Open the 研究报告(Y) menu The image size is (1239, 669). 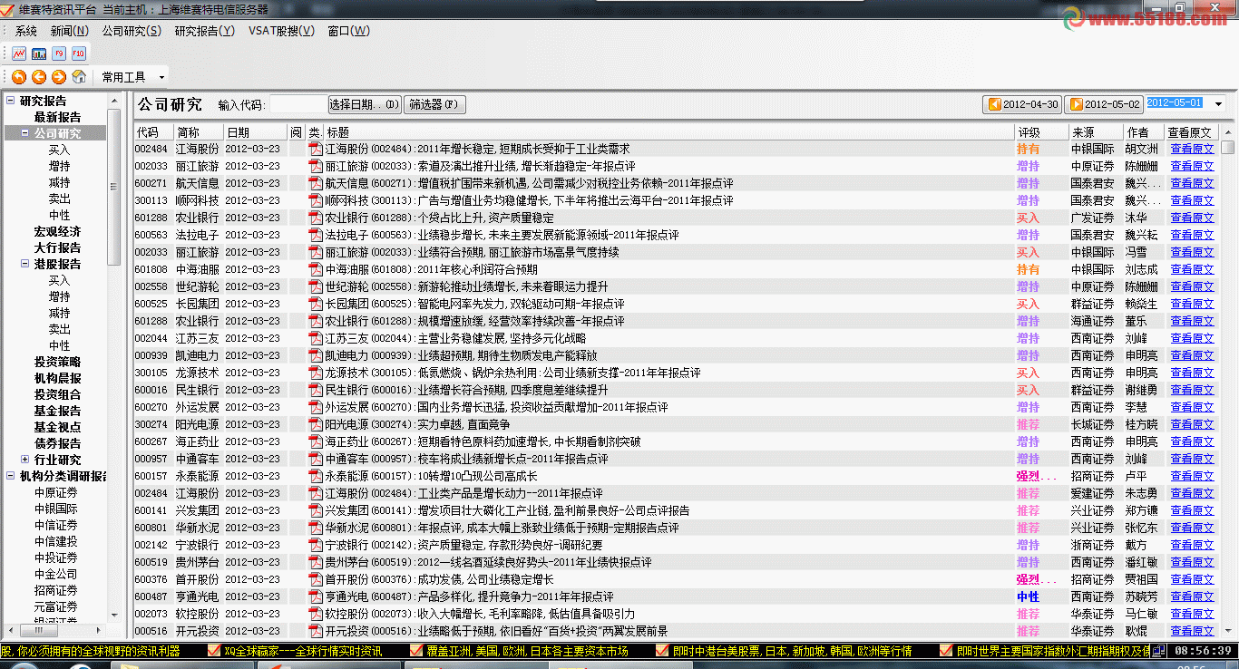coord(204,31)
